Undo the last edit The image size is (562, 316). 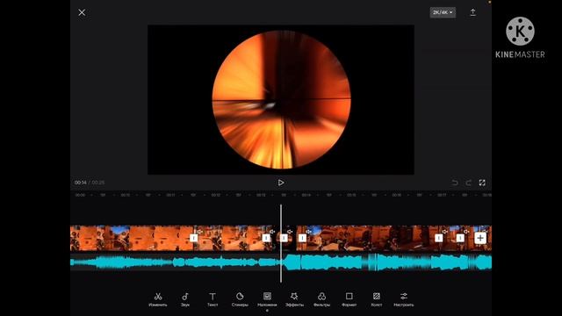point(455,183)
